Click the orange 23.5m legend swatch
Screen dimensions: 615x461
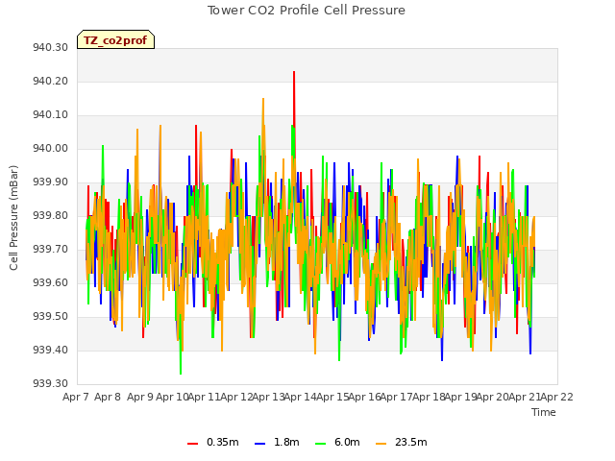(381, 443)
